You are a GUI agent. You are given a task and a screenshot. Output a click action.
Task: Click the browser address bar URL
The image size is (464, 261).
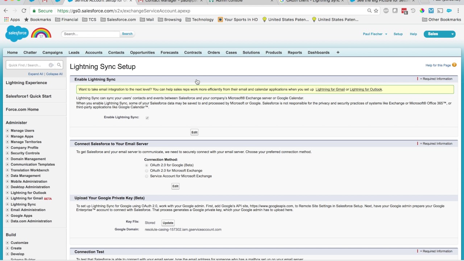point(124,11)
